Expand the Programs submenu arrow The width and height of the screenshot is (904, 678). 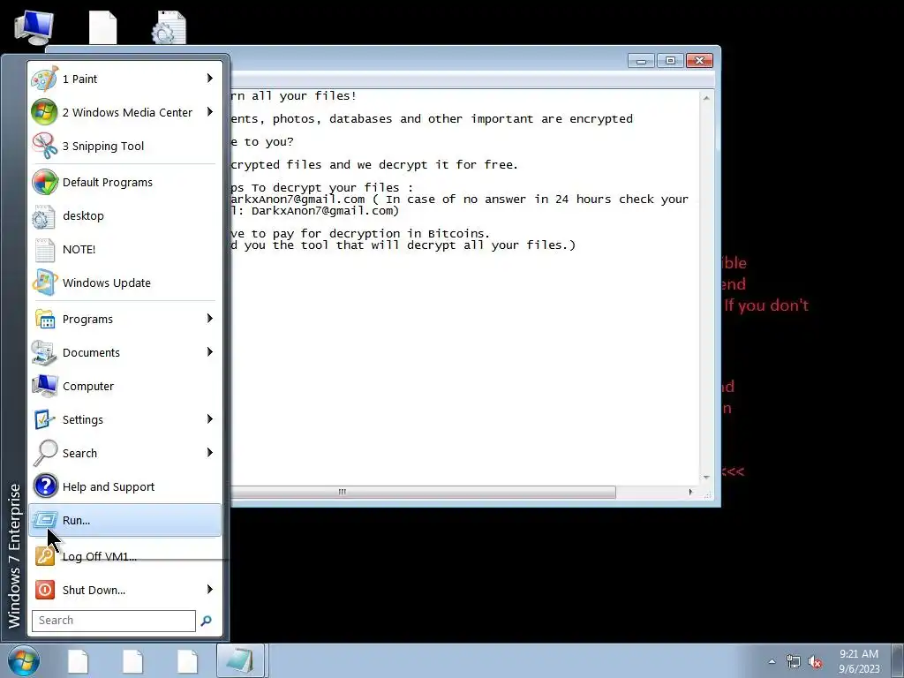(210, 318)
